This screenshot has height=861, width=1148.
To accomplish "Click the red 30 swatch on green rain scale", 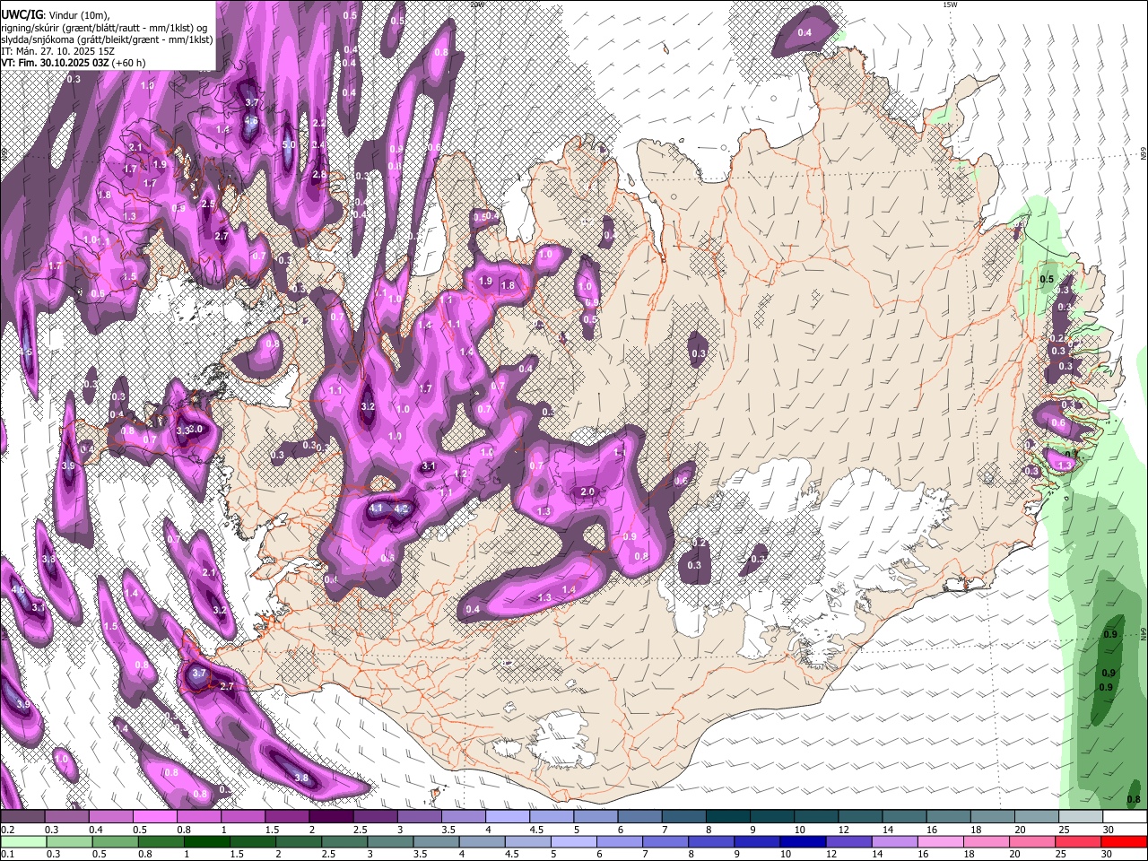I will point(1124,841).
